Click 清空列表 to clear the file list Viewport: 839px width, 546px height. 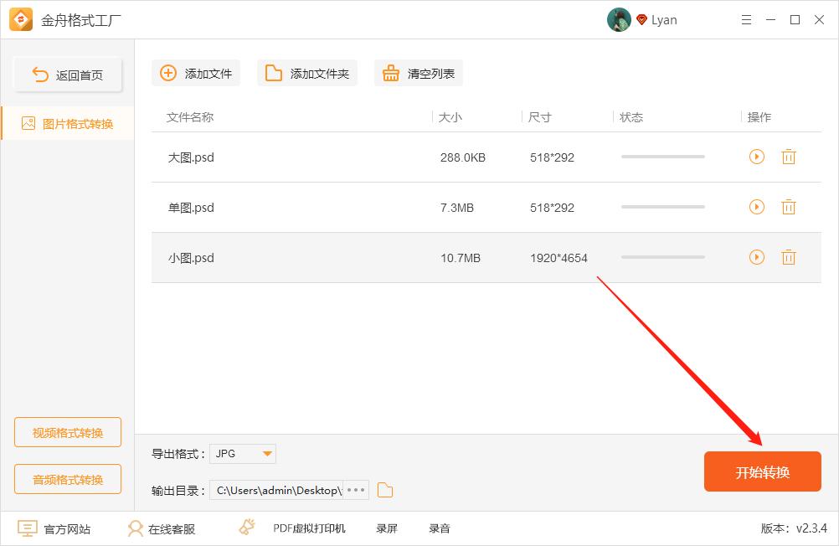418,73
